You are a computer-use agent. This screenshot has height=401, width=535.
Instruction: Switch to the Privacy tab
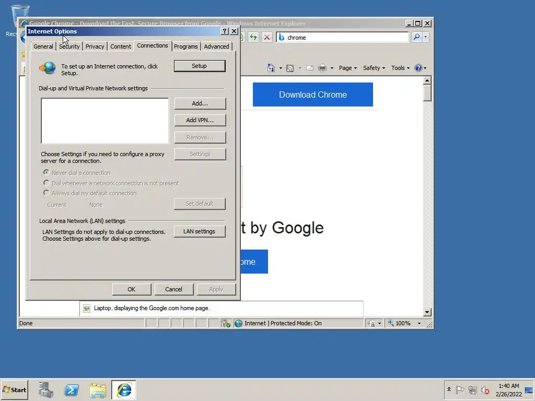point(95,46)
